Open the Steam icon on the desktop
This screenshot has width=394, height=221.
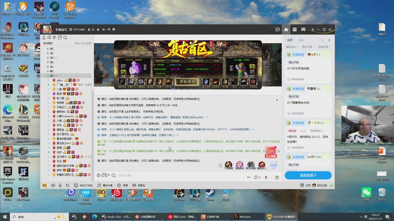pyautogui.click(x=210, y=195)
